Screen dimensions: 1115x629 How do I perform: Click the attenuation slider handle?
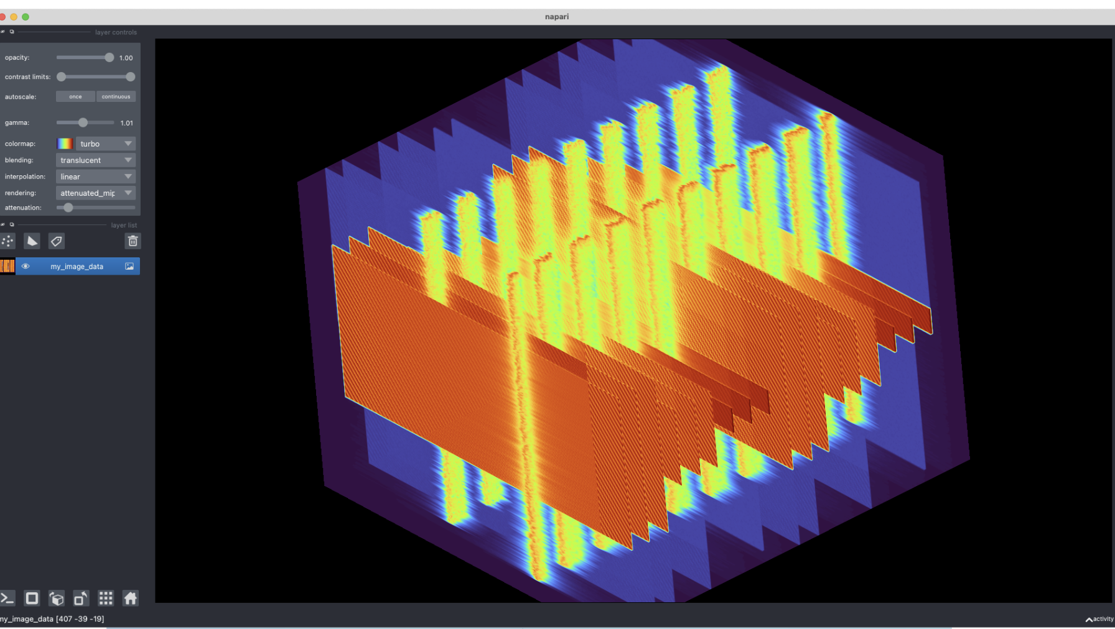coord(68,208)
